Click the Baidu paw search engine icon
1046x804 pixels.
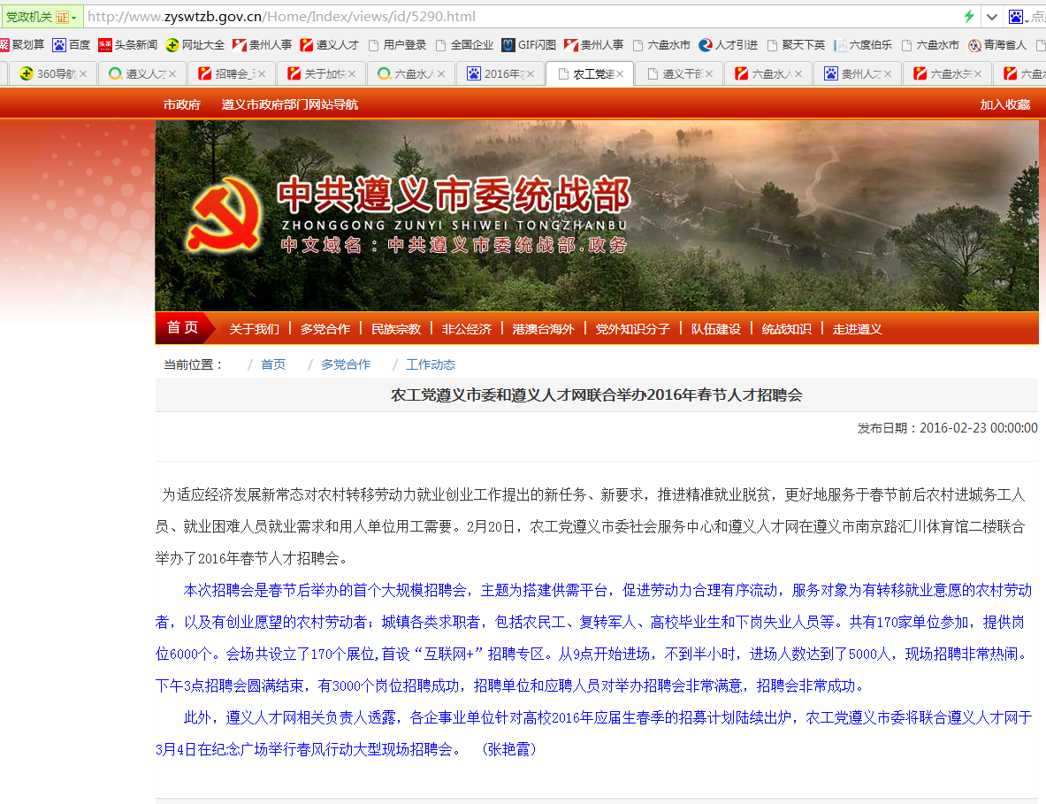coord(1016,17)
